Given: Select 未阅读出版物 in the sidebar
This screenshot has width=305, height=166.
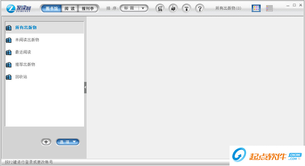Looking at the screenshot, I should click(45, 40).
